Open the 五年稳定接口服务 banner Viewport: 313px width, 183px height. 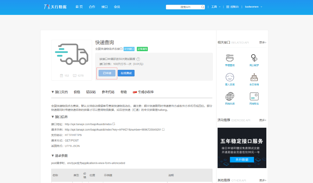click(x=242, y=148)
